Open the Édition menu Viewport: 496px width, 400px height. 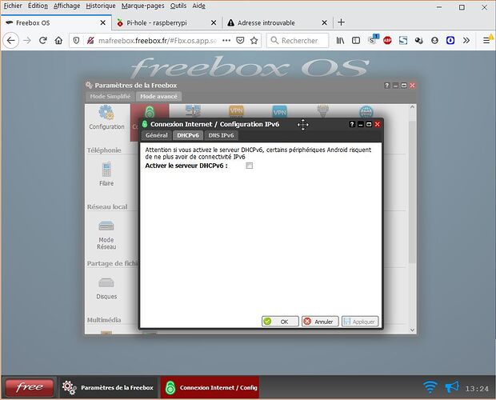38,6
